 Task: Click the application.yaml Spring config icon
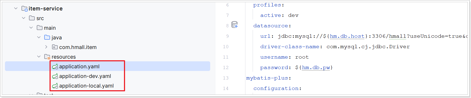55,67
